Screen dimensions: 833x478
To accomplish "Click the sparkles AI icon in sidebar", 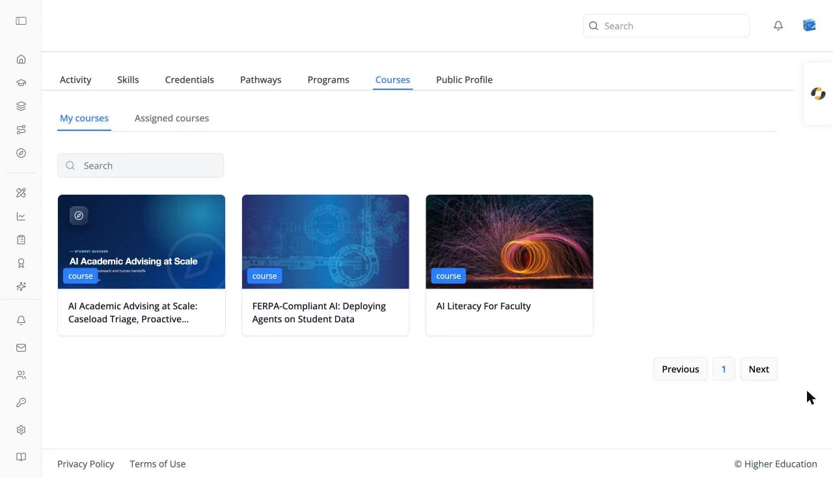I will coord(21,287).
